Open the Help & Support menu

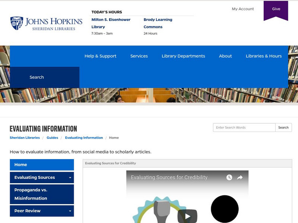tap(100, 56)
